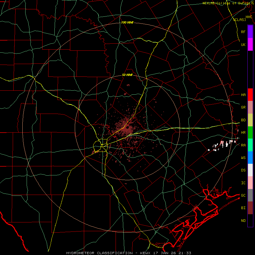The width and height of the screenshot is (255, 255).
Task: Click the 'KEWX' radar site identifier
Action: [x=146, y=253]
